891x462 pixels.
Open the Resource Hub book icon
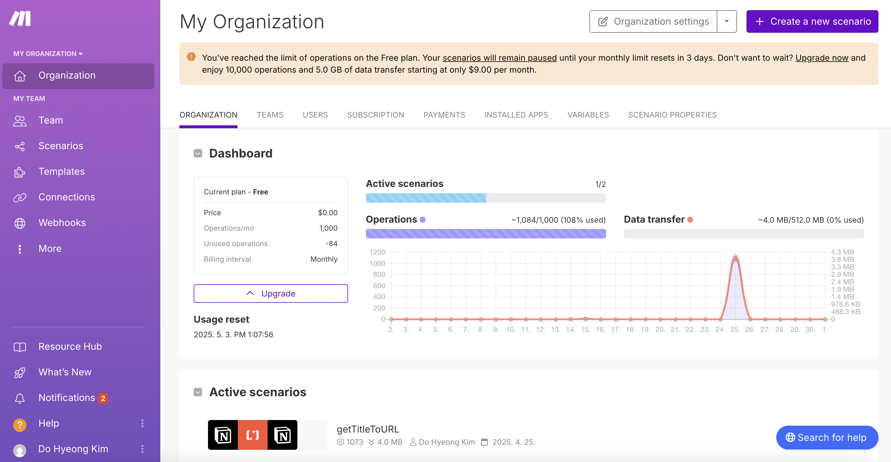coord(20,346)
